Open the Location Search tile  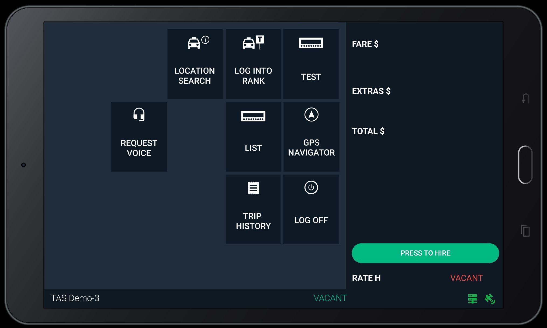click(195, 64)
